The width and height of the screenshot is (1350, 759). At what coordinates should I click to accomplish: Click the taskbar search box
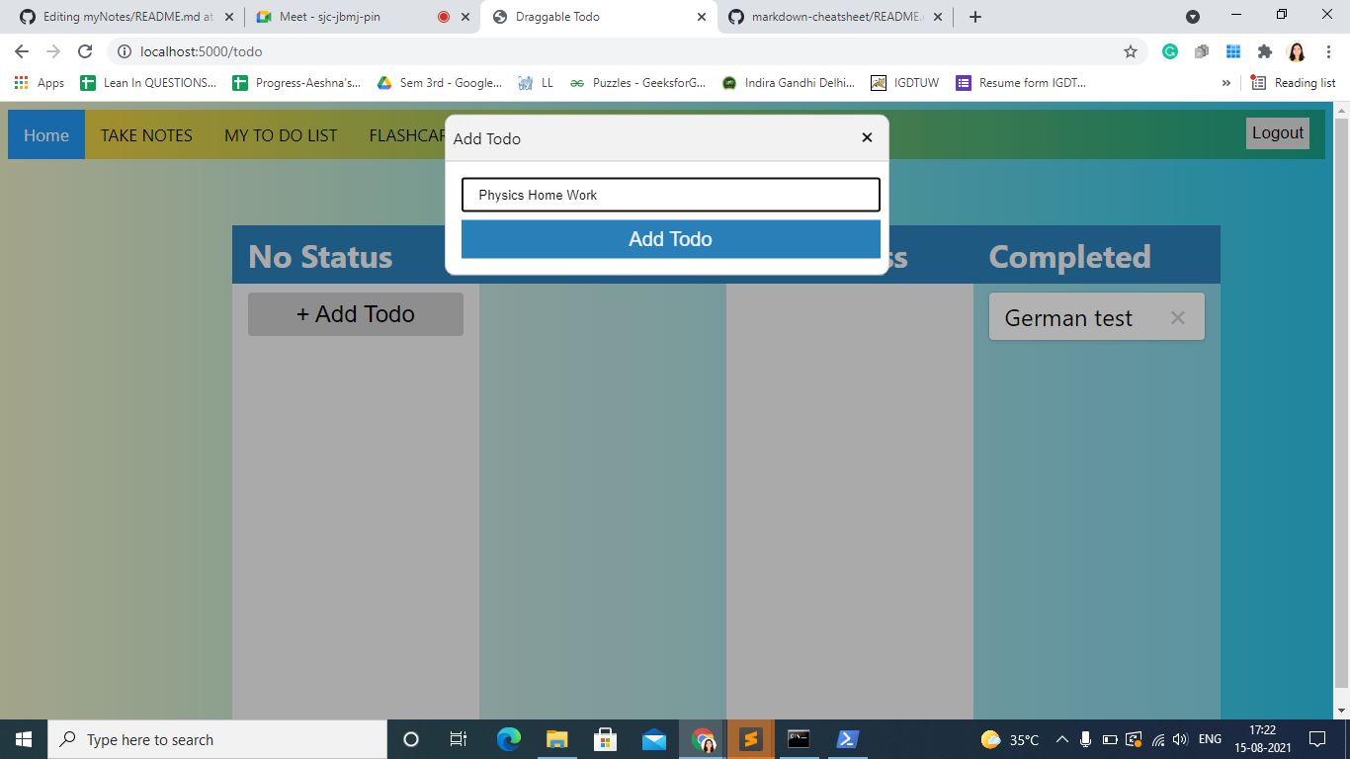217,739
